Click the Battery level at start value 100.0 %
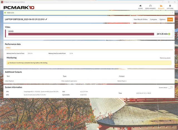 click(30, 53)
